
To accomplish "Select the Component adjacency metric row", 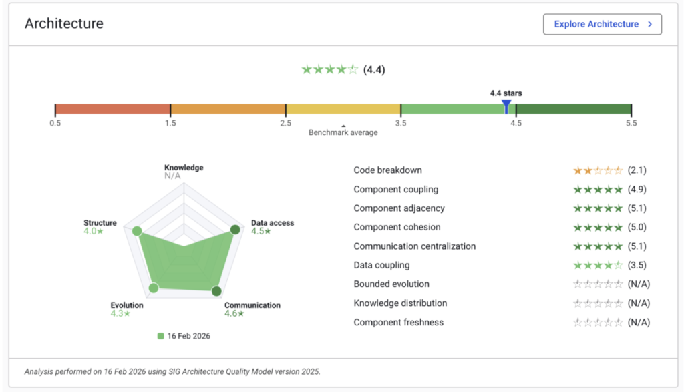I will [399, 208].
